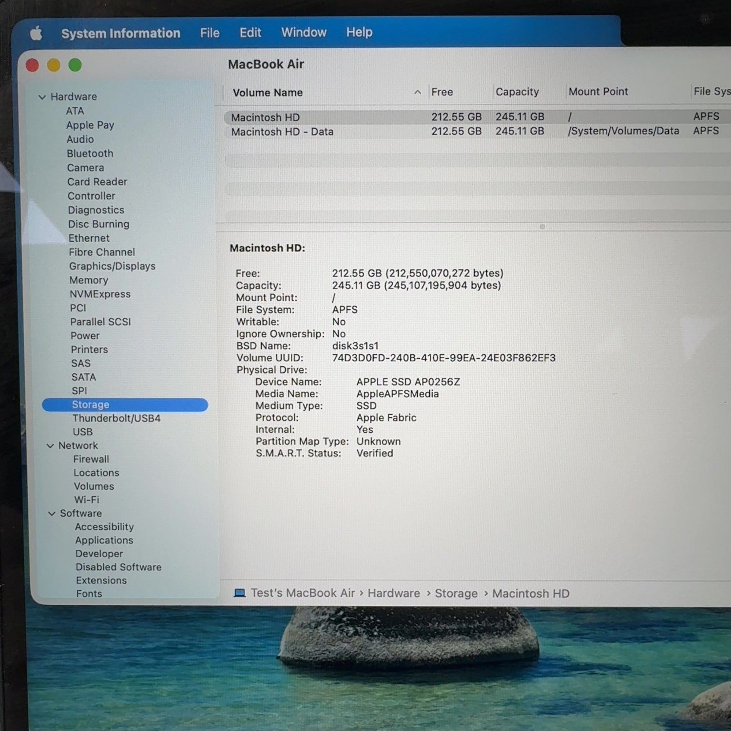Minimize the window with yellow button
This screenshot has height=731, width=731.
(x=54, y=65)
